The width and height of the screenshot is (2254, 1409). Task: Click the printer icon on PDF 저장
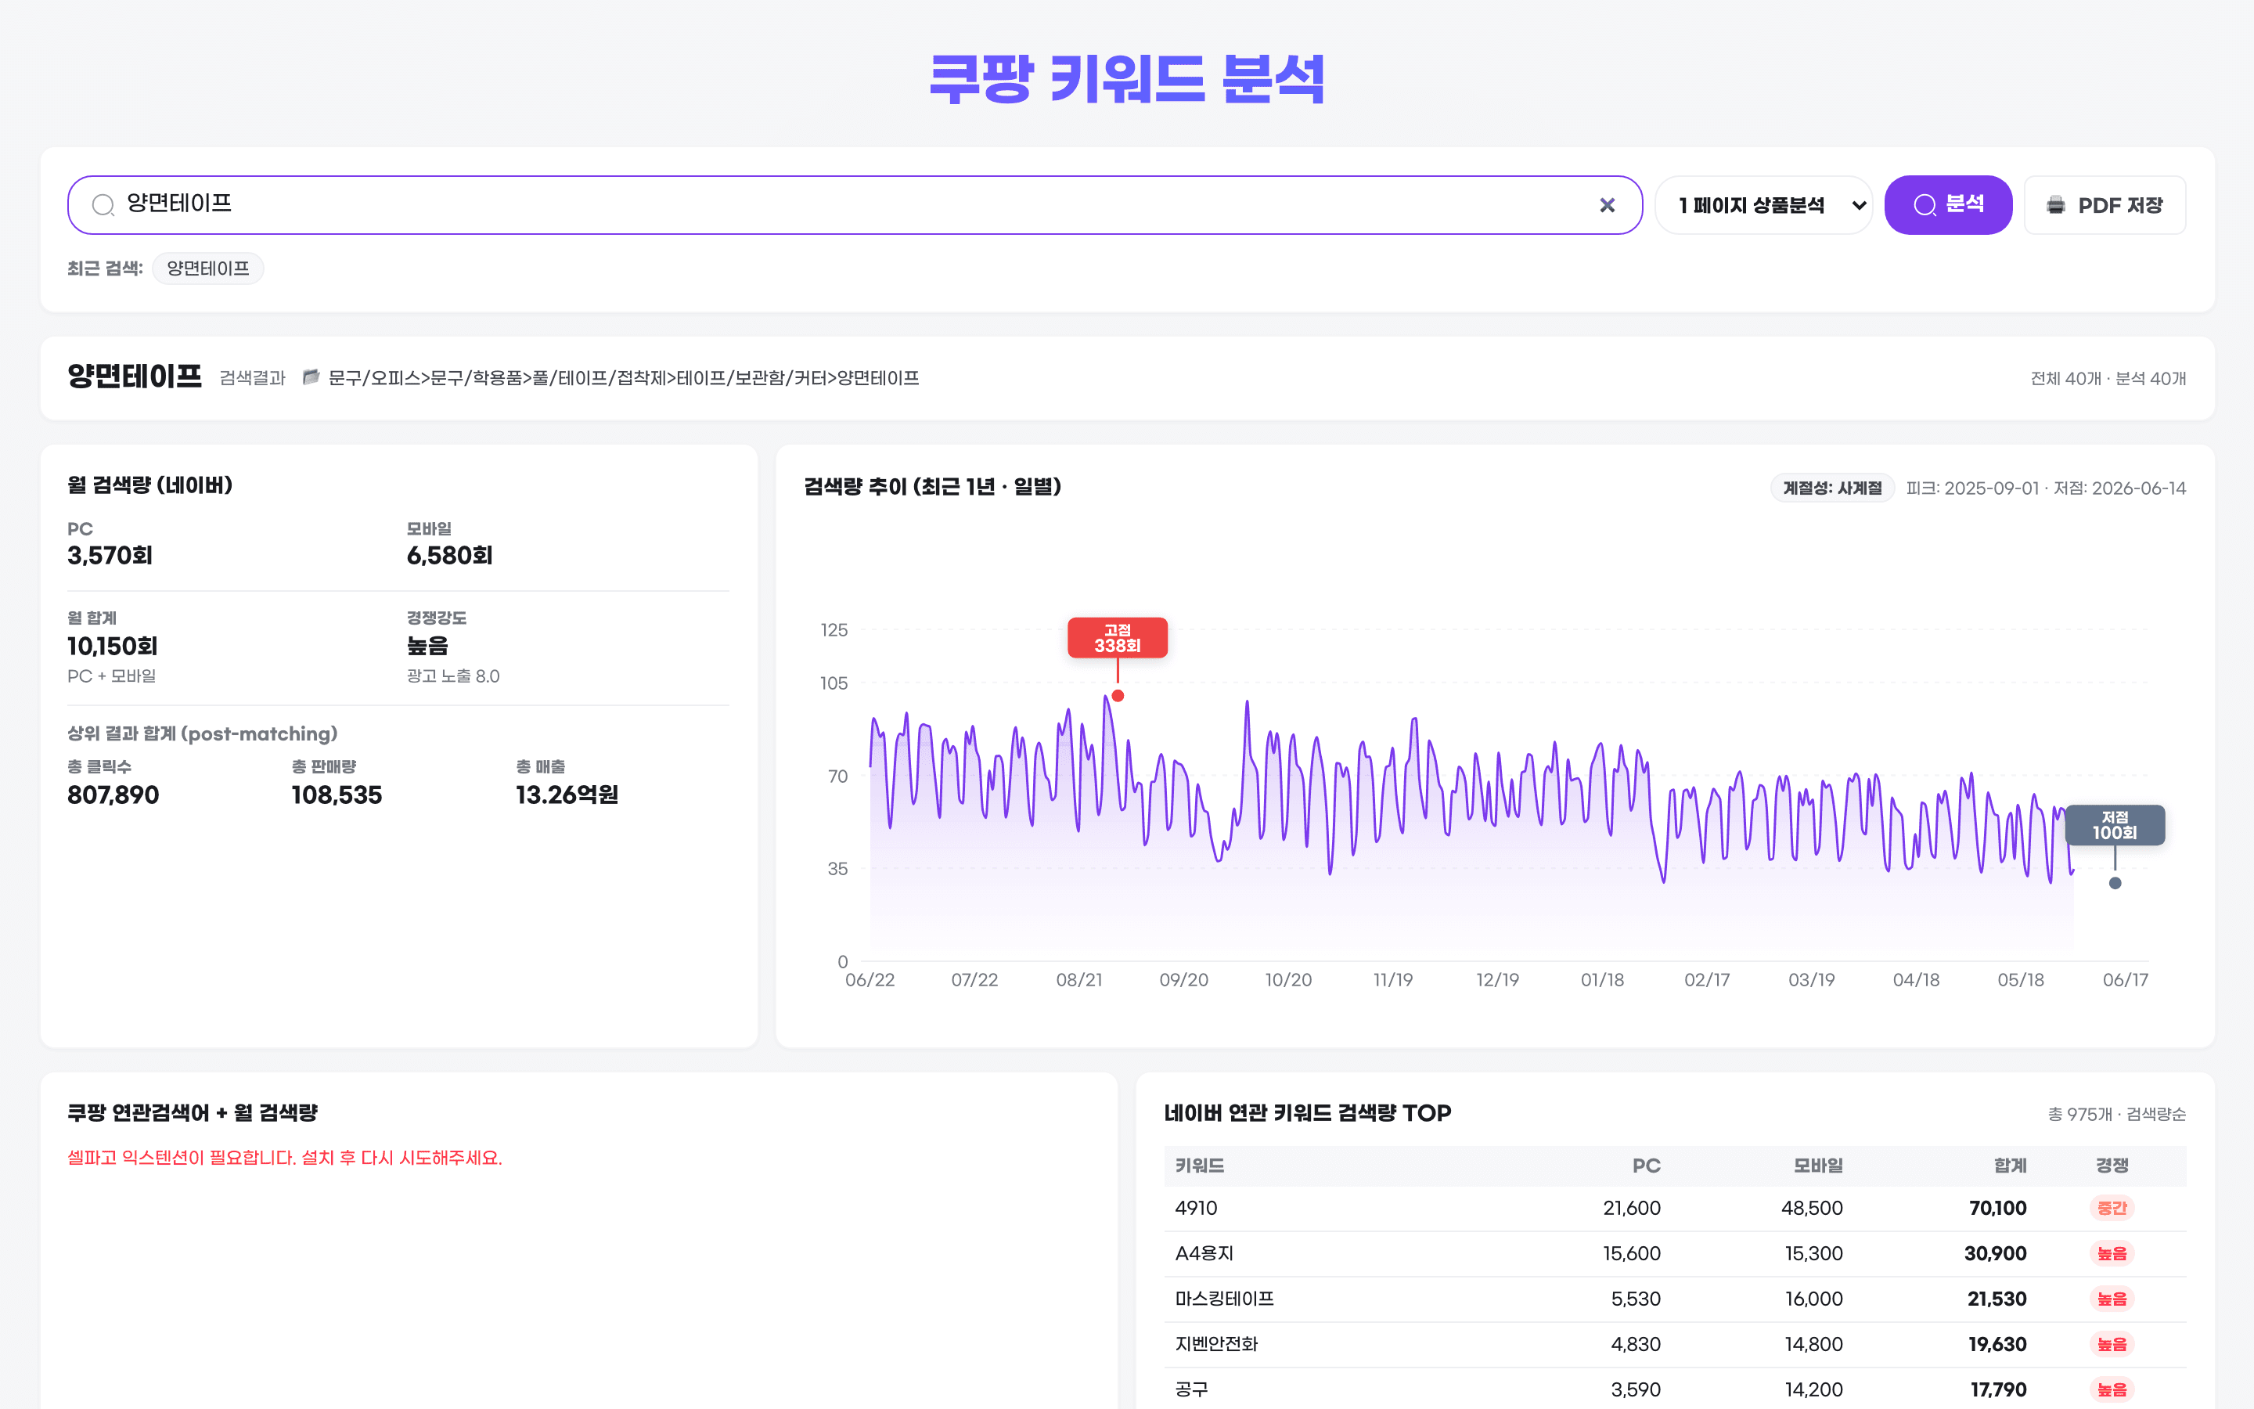click(2056, 205)
